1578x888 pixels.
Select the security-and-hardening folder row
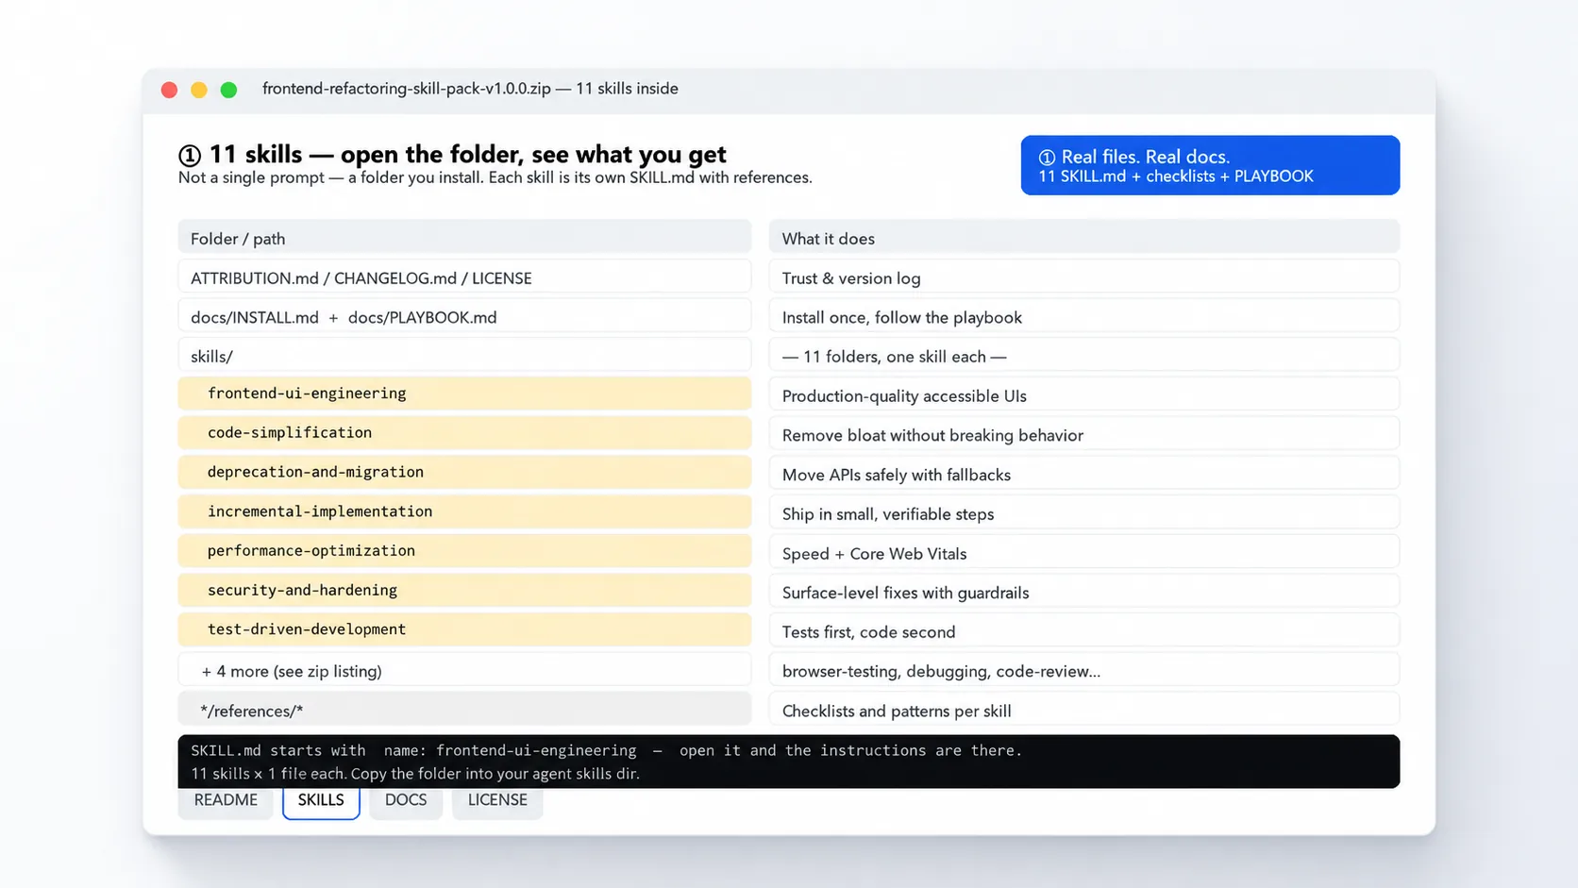click(464, 590)
